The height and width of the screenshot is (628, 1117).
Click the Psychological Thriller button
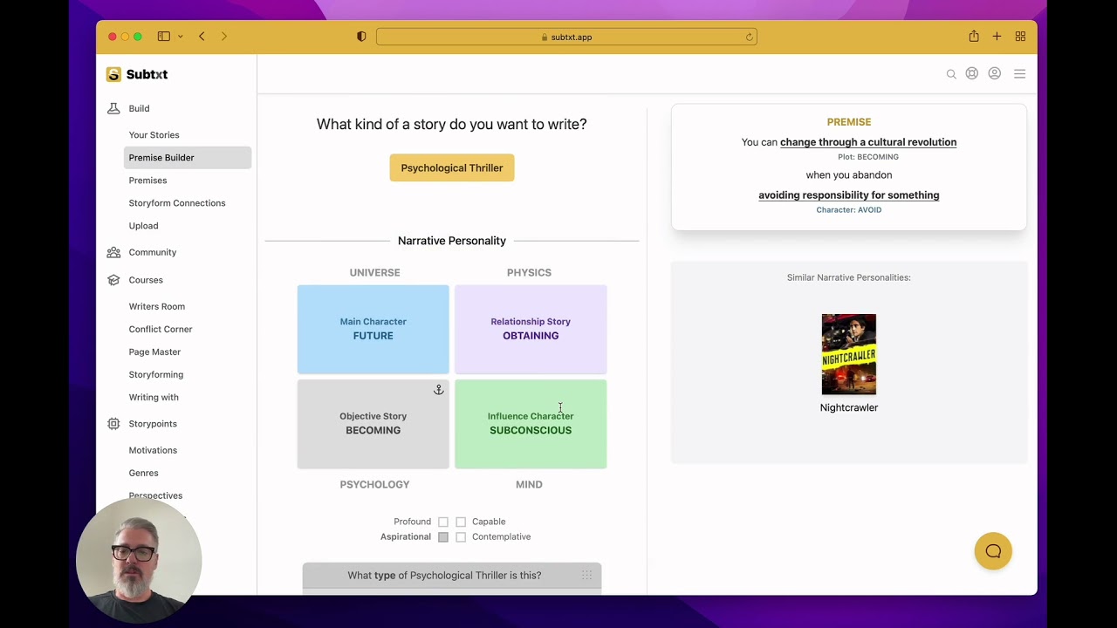(x=452, y=167)
